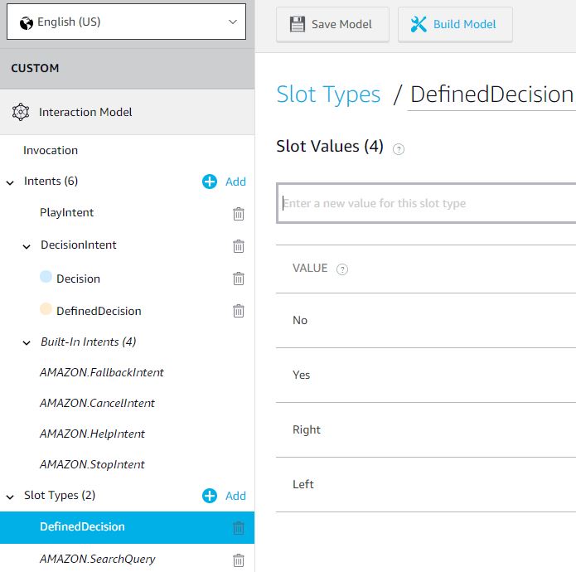Click the plus icon to add slot type
The image size is (576, 572).
210,496
